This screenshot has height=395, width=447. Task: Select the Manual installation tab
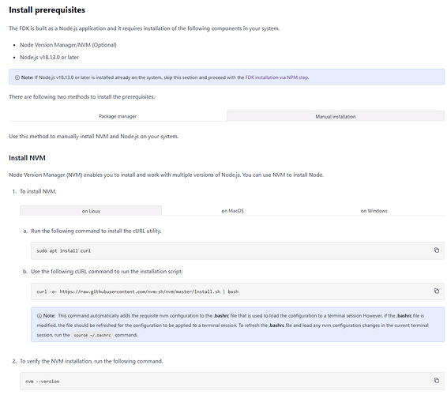pos(336,116)
